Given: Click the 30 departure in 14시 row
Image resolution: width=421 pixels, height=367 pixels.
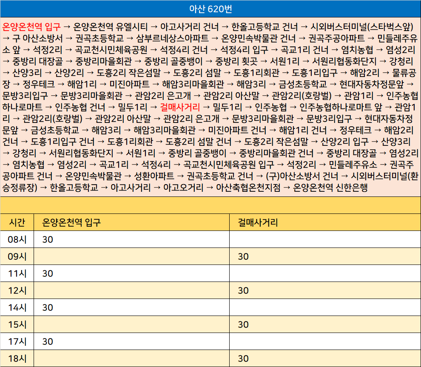Looking at the screenshot, I should point(48,307).
